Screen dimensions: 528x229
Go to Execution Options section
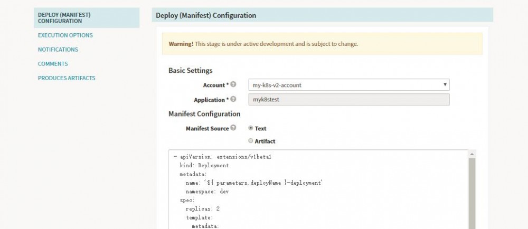click(x=65, y=35)
